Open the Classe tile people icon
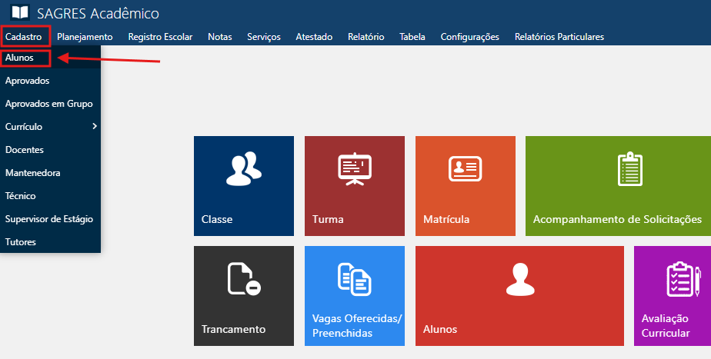711x359 pixels. tap(243, 168)
